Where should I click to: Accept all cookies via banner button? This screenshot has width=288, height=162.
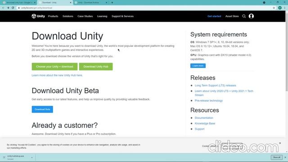[x=232, y=146]
